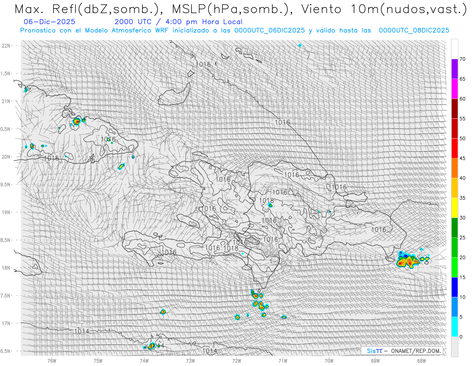Click the light blue 5–10 dBZ colorbar segment
Screen dimensions: 473x366
pos(454,307)
